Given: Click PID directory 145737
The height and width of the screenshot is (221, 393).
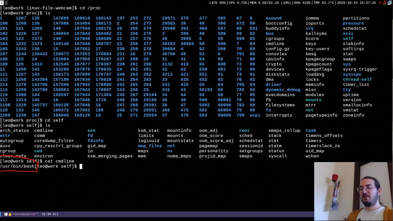Looking at the screenshot, I should click(40, 105).
